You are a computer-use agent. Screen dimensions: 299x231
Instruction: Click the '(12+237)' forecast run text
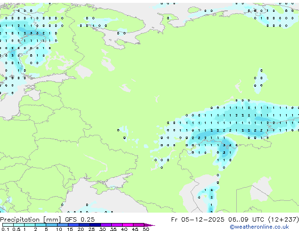click(283, 220)
